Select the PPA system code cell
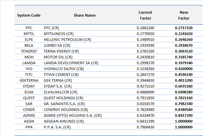Image resolution: width=203 pixels, height=136 pixels. pos(29,127)
